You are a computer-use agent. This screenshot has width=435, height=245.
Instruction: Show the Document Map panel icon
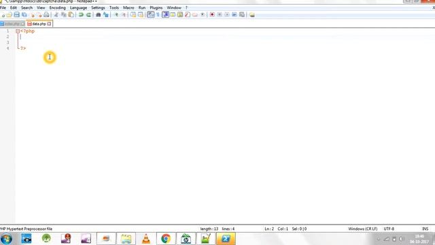pos(180,15)
